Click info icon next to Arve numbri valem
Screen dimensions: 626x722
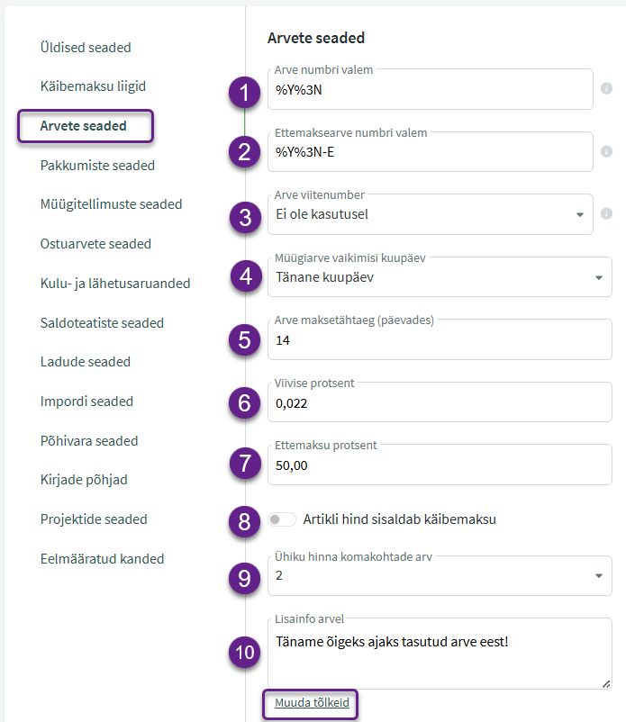coord(606,88)
